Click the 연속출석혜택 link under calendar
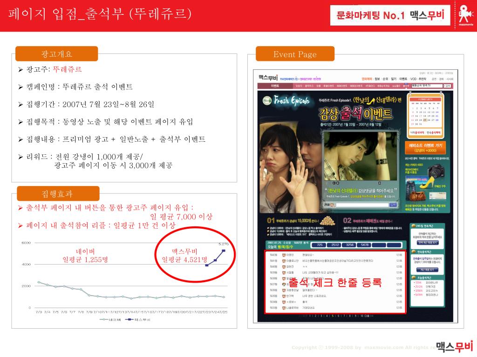Image resolution: width=477 pixels, height=357 pixels. point(433,132)
